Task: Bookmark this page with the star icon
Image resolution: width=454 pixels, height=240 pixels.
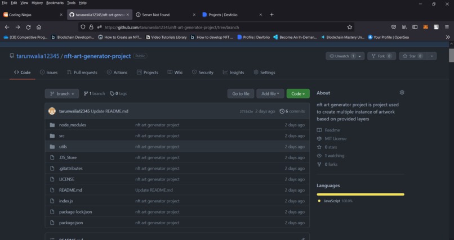Action: coord(349,27)
